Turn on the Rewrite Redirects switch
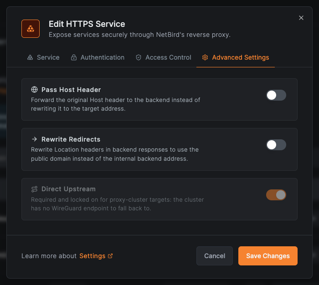The image size is (319, 285). pyautogui.click(x=276, y=145)
